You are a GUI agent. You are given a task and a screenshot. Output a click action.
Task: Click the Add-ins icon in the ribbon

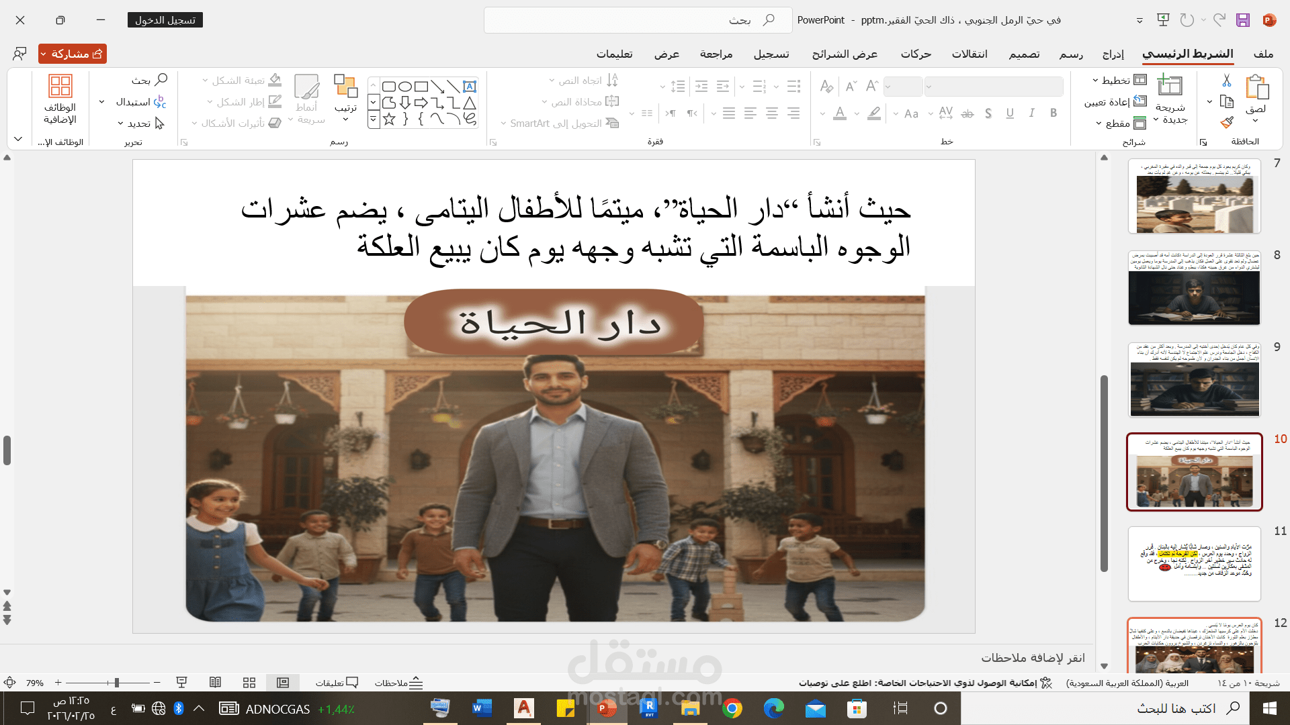60,86
